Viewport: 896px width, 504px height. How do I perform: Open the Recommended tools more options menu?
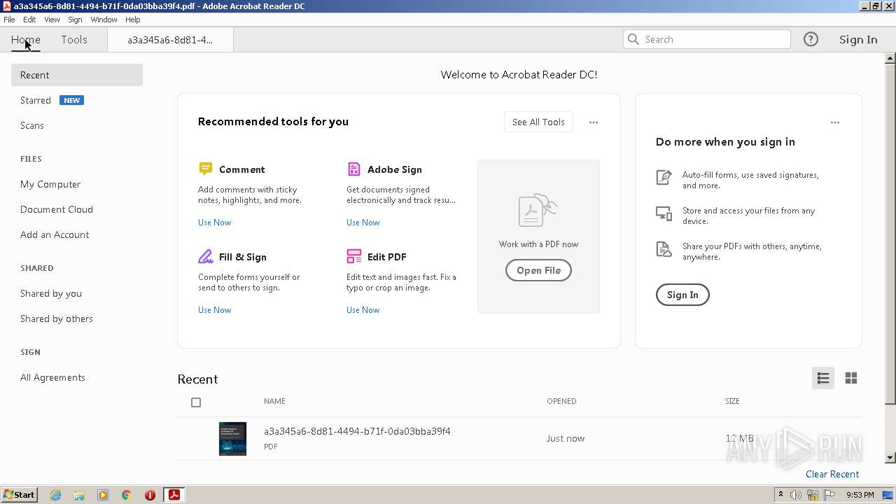tap(594, 122)
